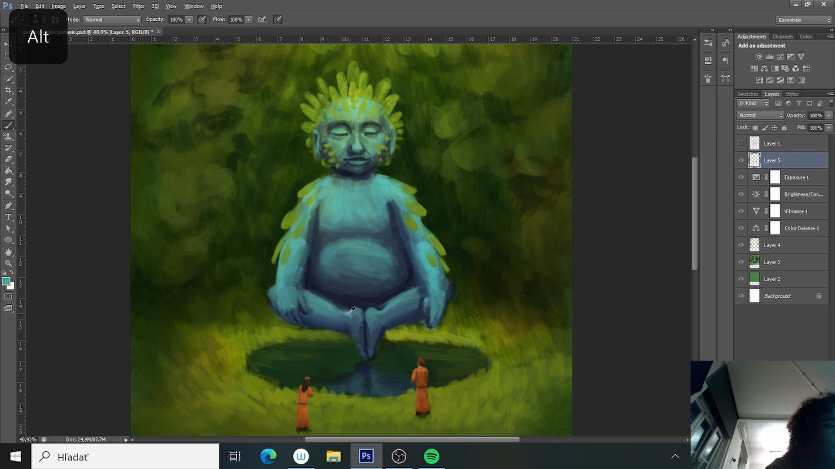Viewport: 835px width, 469px height.
Task: Click the Windows search box
Action: coord(125,456)
